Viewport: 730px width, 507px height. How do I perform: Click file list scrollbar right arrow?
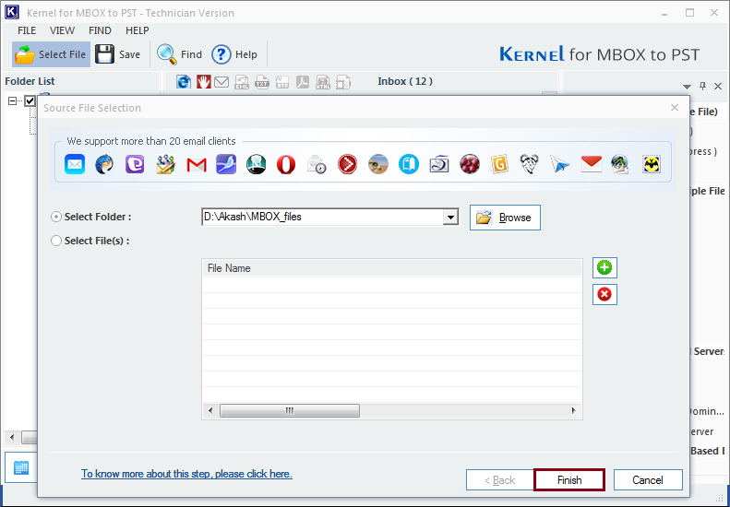574,410
